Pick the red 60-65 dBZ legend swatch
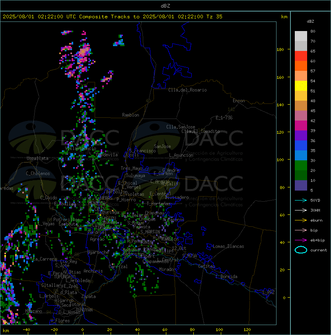The image size is (331, 335). 301,56
